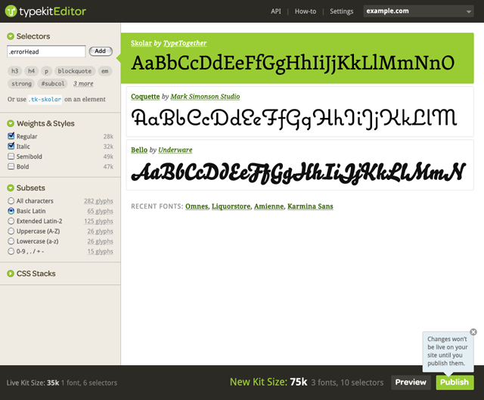The image size is (484, 400).
Task: Click the Semibold 49k size value
Action: click(x=108, y=157)
